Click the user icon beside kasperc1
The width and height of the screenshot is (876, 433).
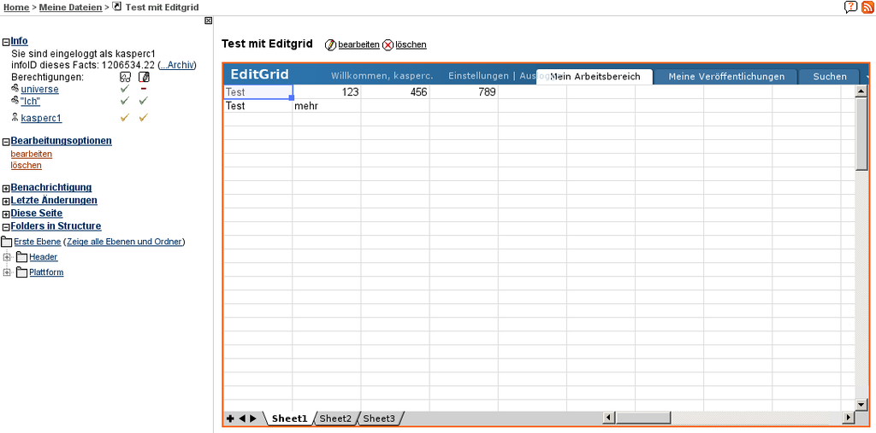tap(15, 117)
